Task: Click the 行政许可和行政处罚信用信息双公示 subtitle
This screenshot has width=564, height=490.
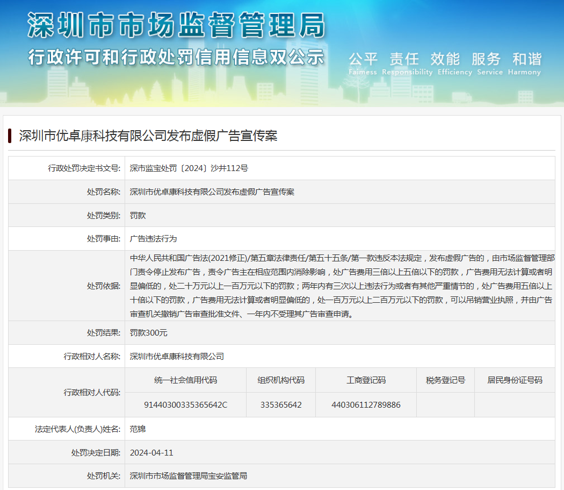Action: (x=176, y=56)
